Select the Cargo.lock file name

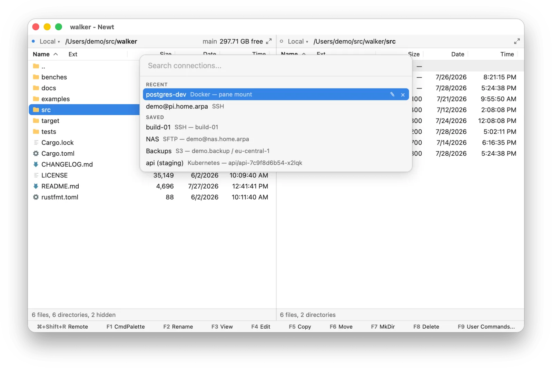58,143
